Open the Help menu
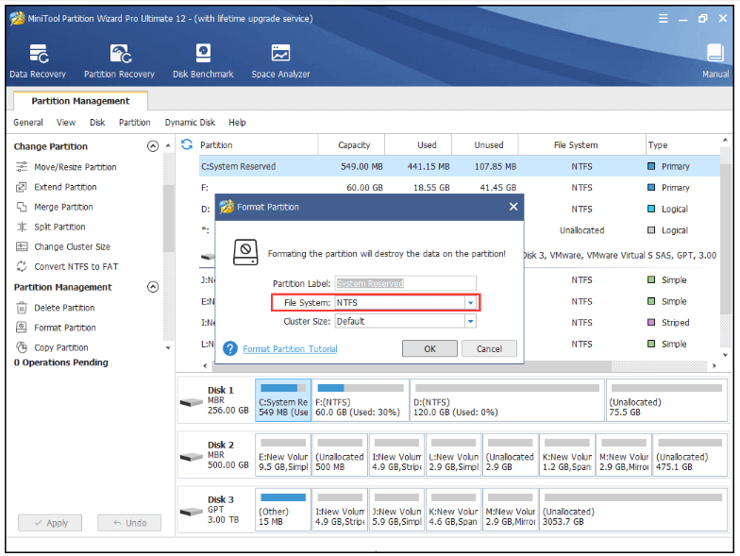The height and width of the screenshot is (556, 740). pyautogui.click(x=237, y=123)
